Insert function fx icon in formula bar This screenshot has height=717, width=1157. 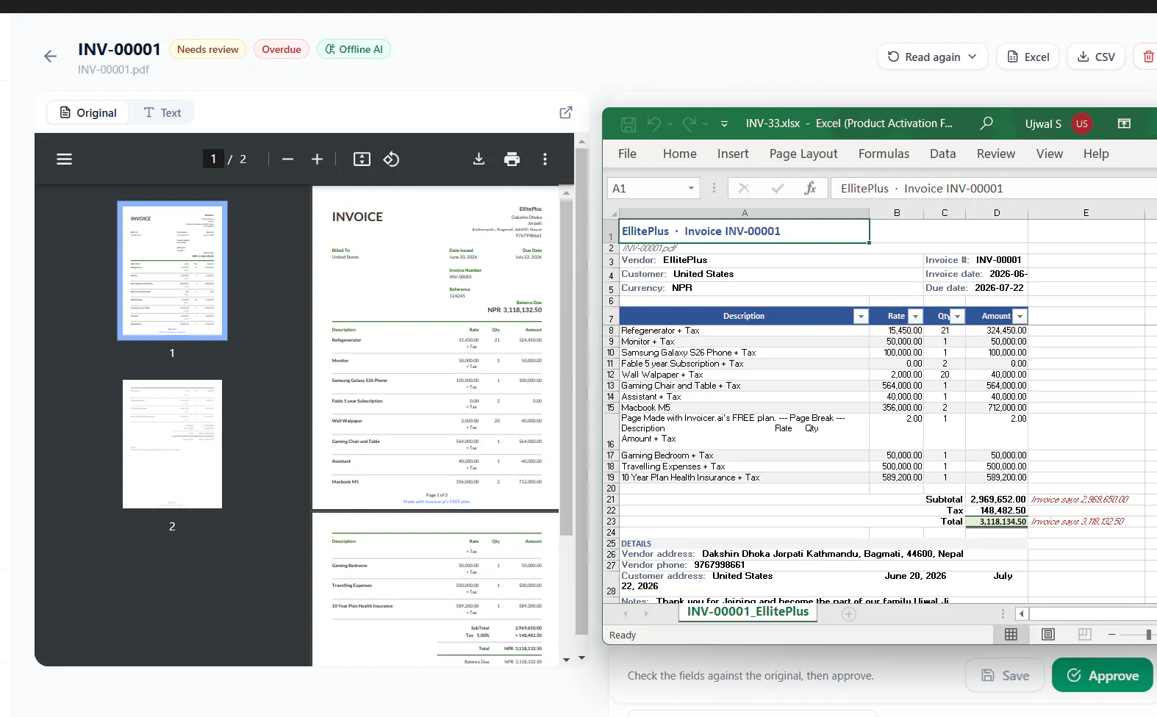coord(810,188)
